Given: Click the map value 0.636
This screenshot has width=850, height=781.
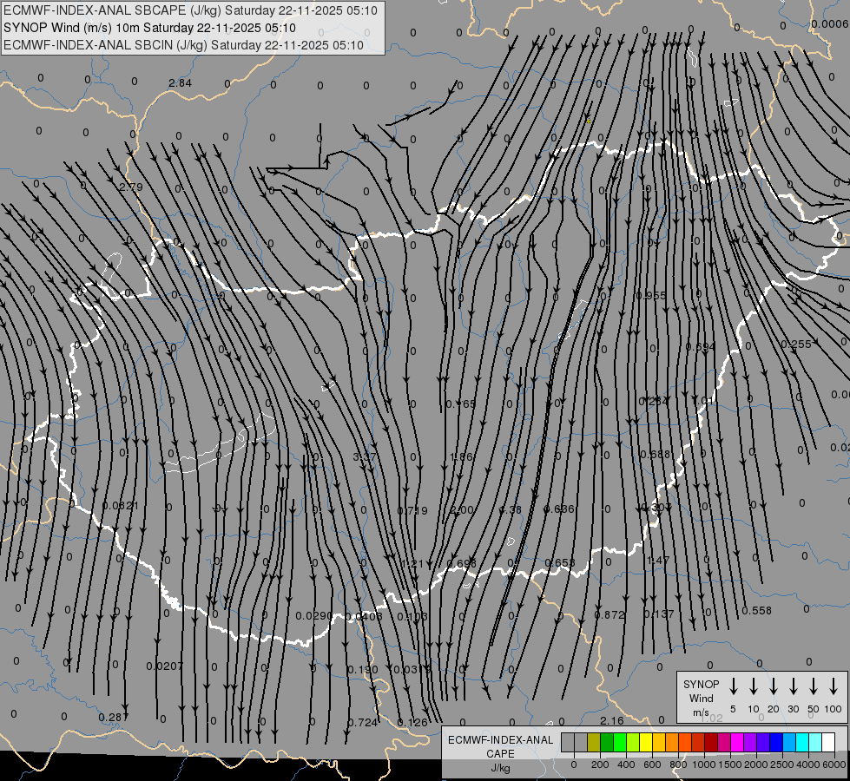Looking at the screenshot, I should point(559,509).
